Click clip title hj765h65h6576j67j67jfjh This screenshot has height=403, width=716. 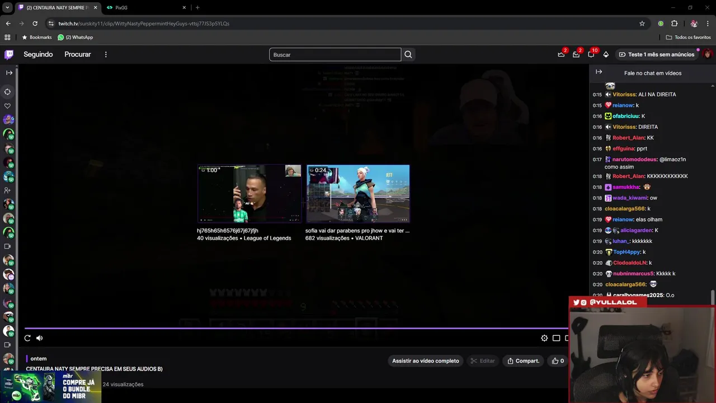click(x=228, y=231)
